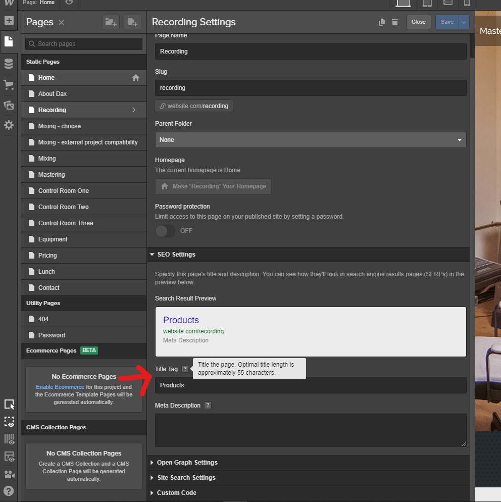Open the Pages panel icon in sidebar

pos(9,41)
